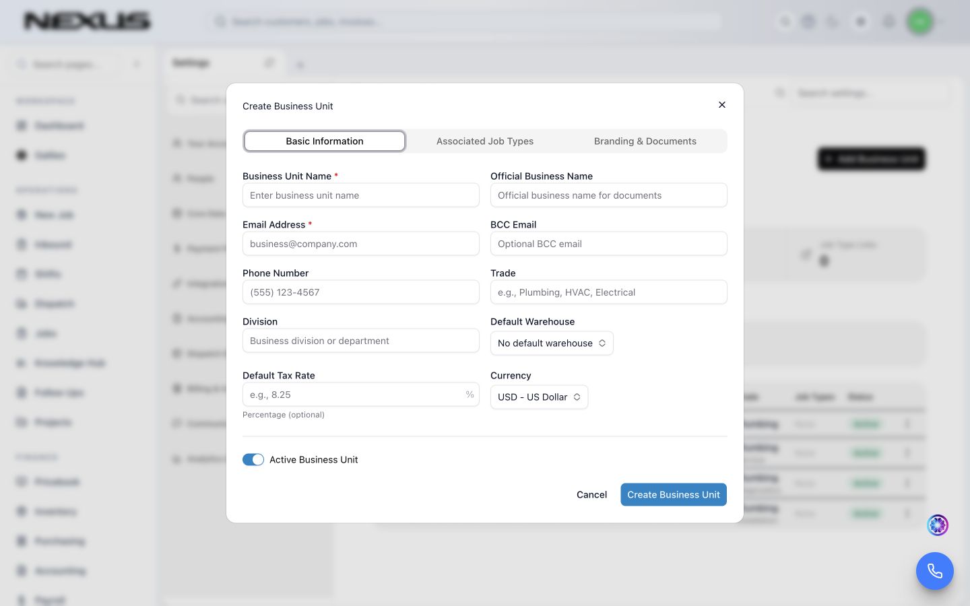This screenshot has height=606, width=970.
Task: Cancel the business unit creation
Action: tap(591, 495)
